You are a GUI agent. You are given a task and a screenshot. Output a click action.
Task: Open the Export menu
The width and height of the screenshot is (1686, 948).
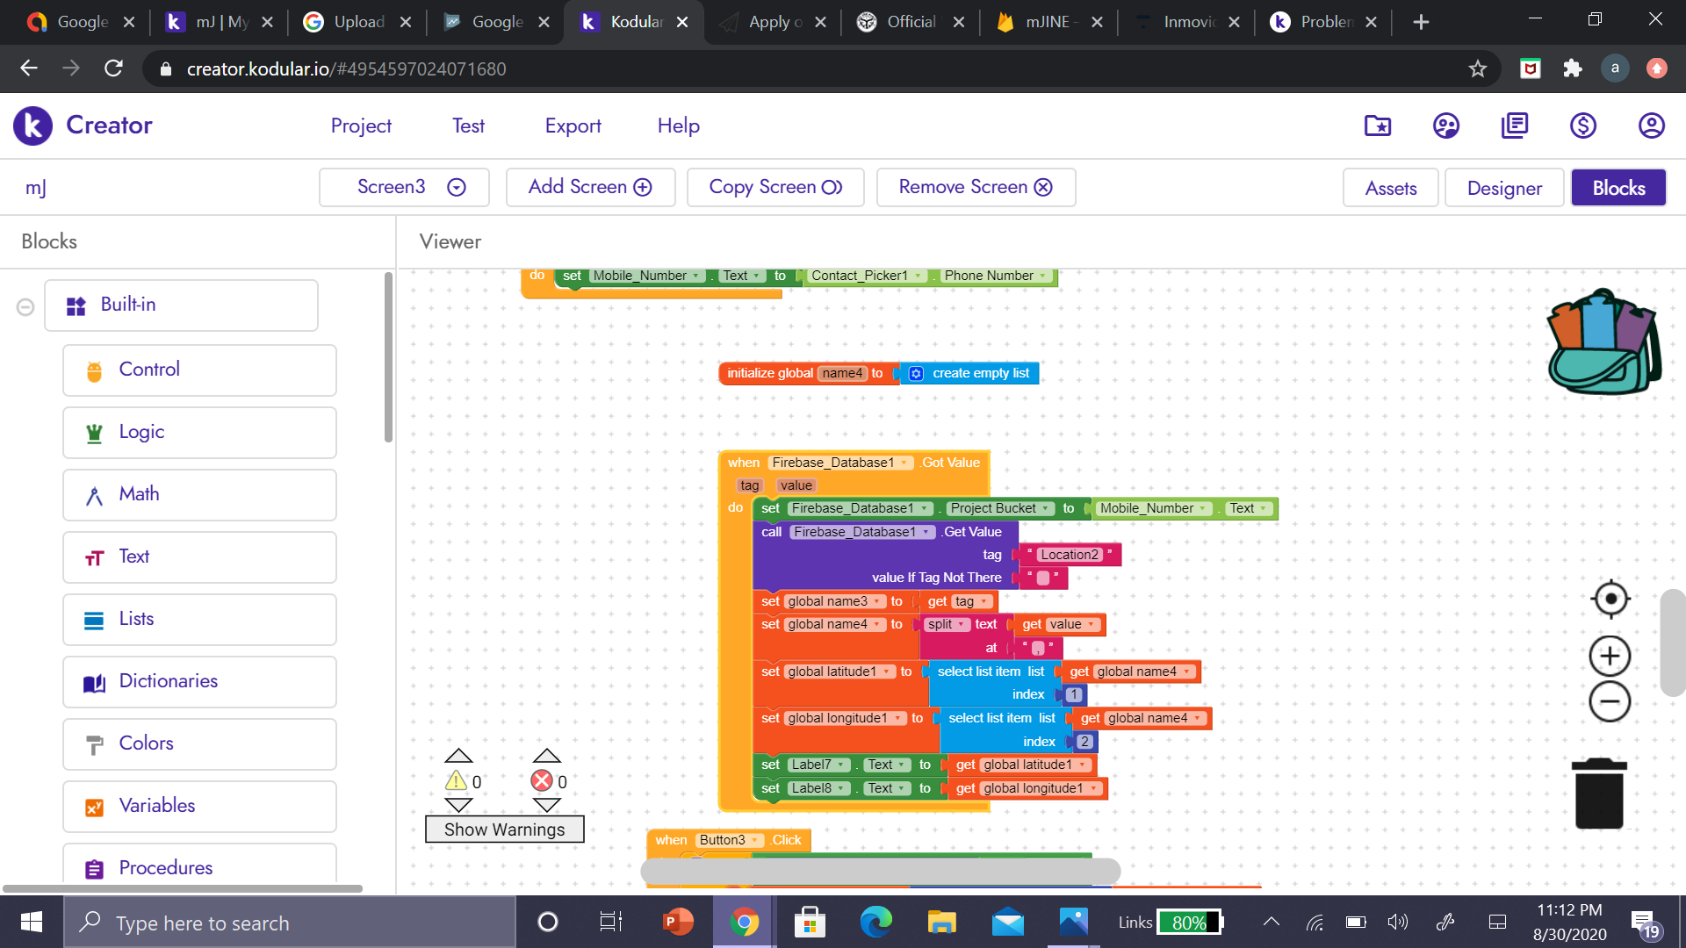[573, 126]
